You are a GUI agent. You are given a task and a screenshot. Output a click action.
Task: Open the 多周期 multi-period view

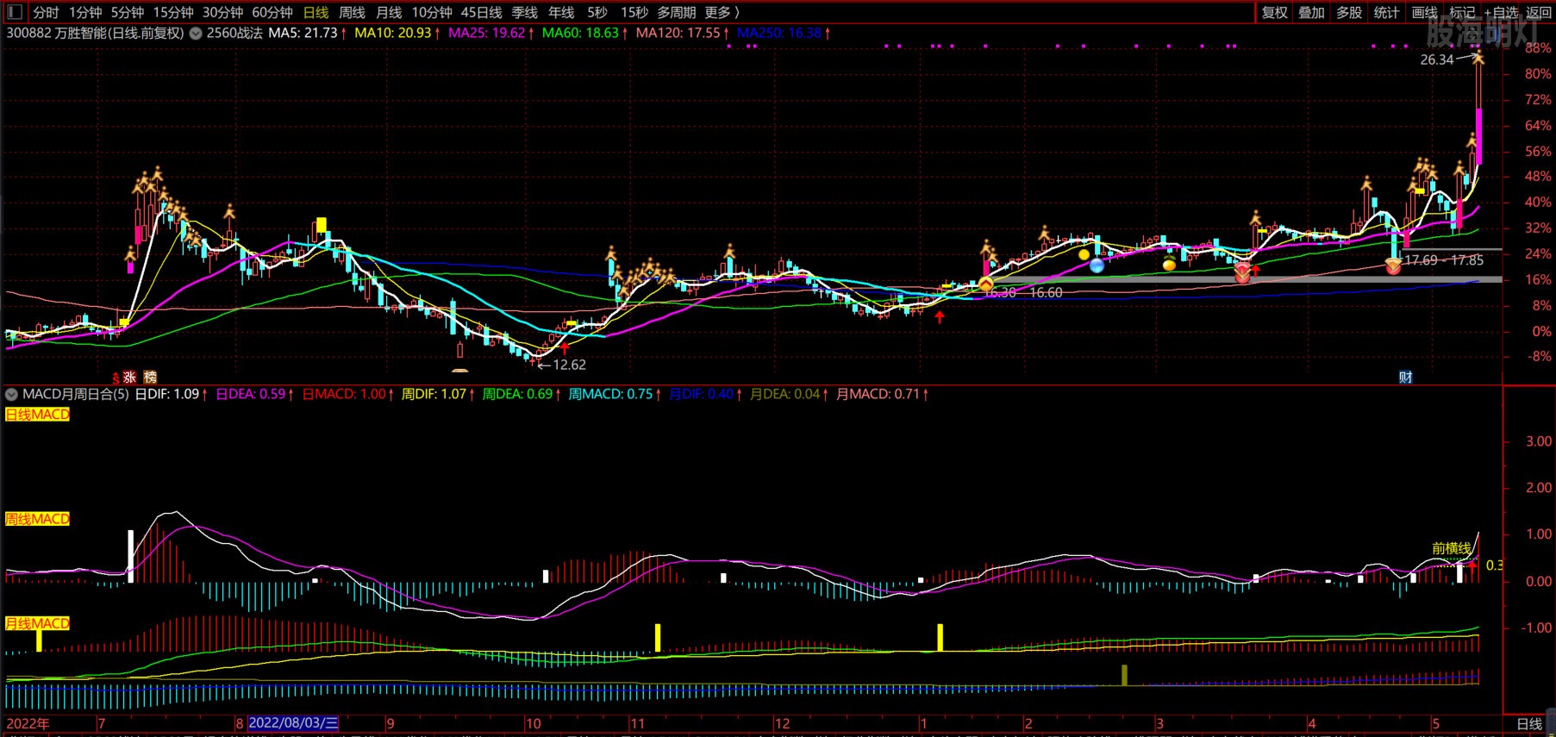(677, 12)
